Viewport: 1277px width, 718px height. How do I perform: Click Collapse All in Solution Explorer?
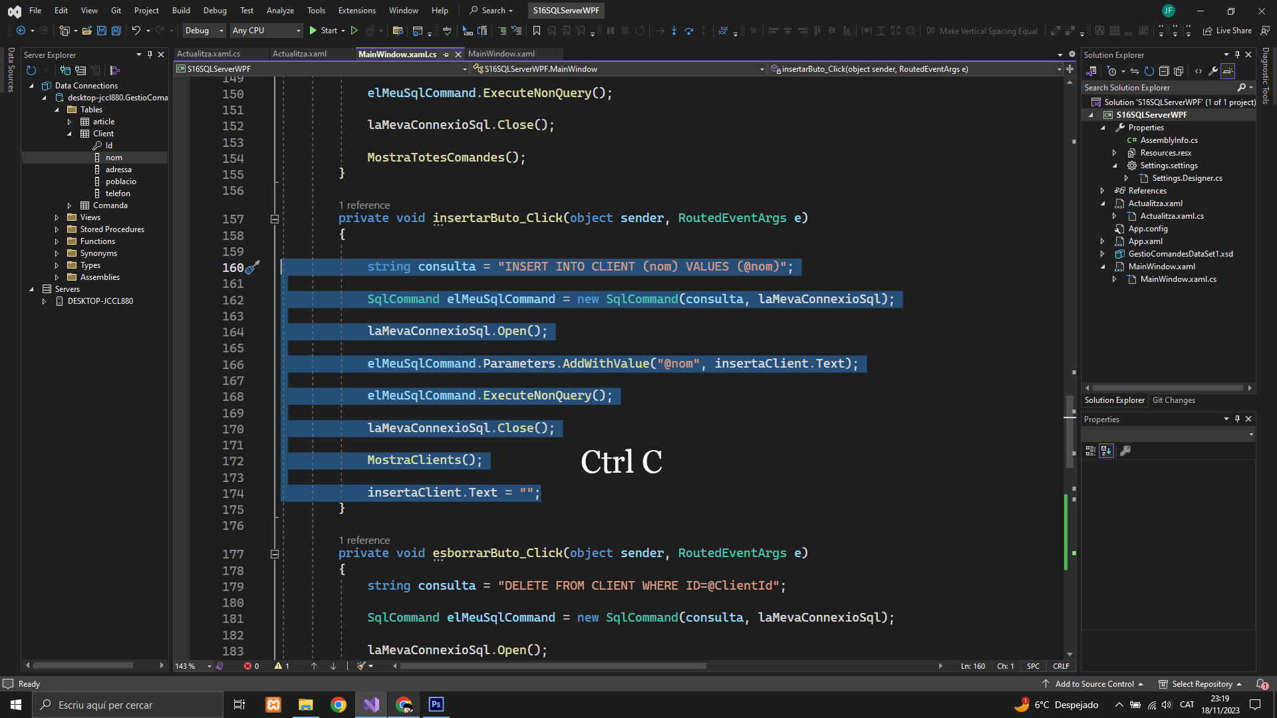1163,71
